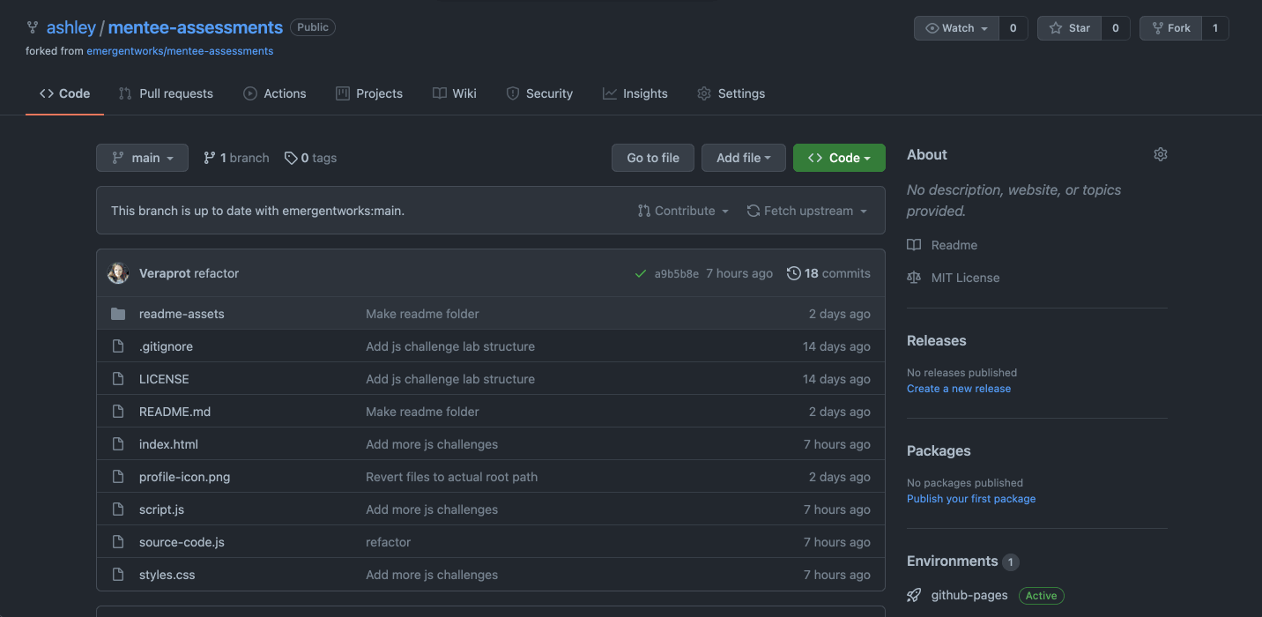Click Publish your first package link
Screen dimensions: 1262x617
(971, 499)
